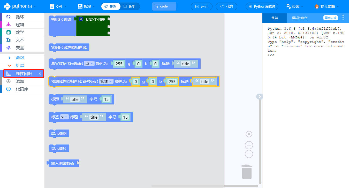Open the 点 marker dropdown in 真实数据 block
349x188 pixels.
tap(89, 64)
